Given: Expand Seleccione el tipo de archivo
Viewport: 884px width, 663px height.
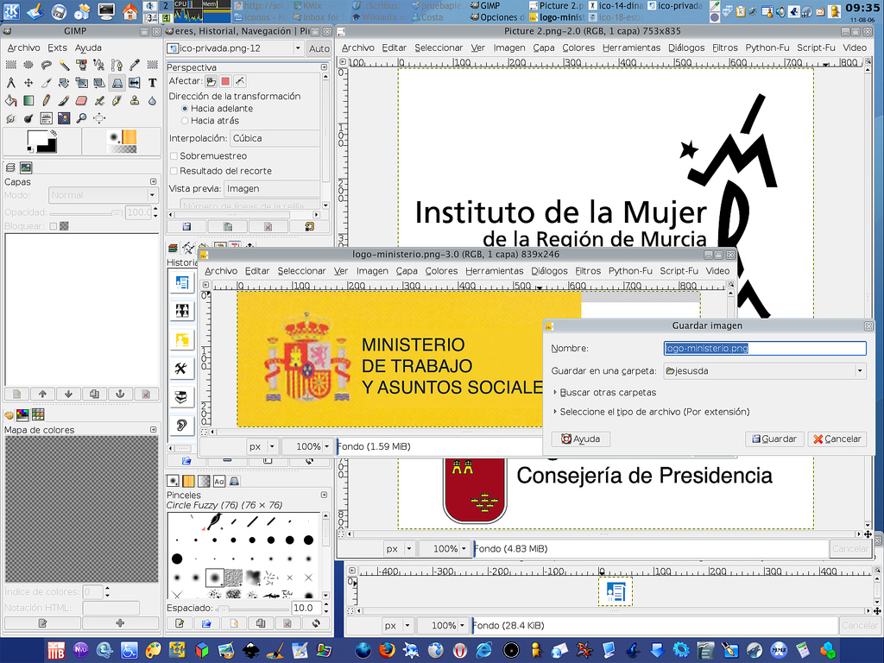Looking at the screenshot, I should (x=651, y=412).
